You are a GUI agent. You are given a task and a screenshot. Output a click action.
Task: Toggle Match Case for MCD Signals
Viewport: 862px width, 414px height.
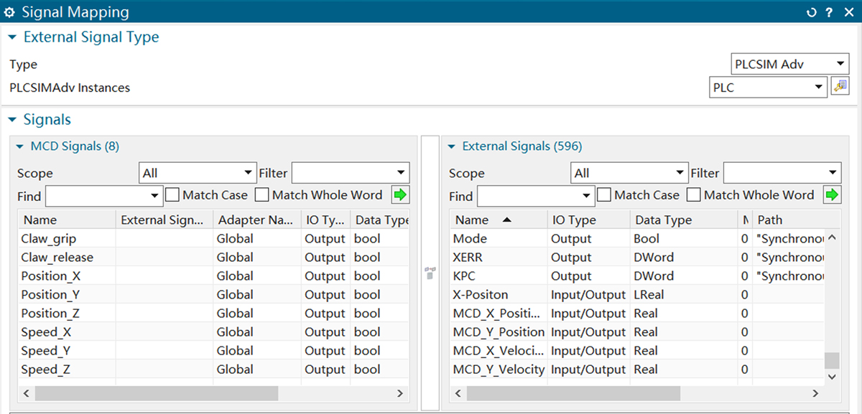tap(172, 194)
